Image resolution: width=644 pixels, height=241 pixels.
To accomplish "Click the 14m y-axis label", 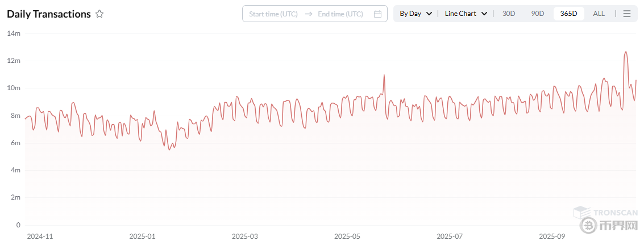I will [14, 33].
